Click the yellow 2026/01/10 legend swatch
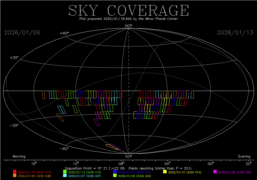 coord(165,172)
